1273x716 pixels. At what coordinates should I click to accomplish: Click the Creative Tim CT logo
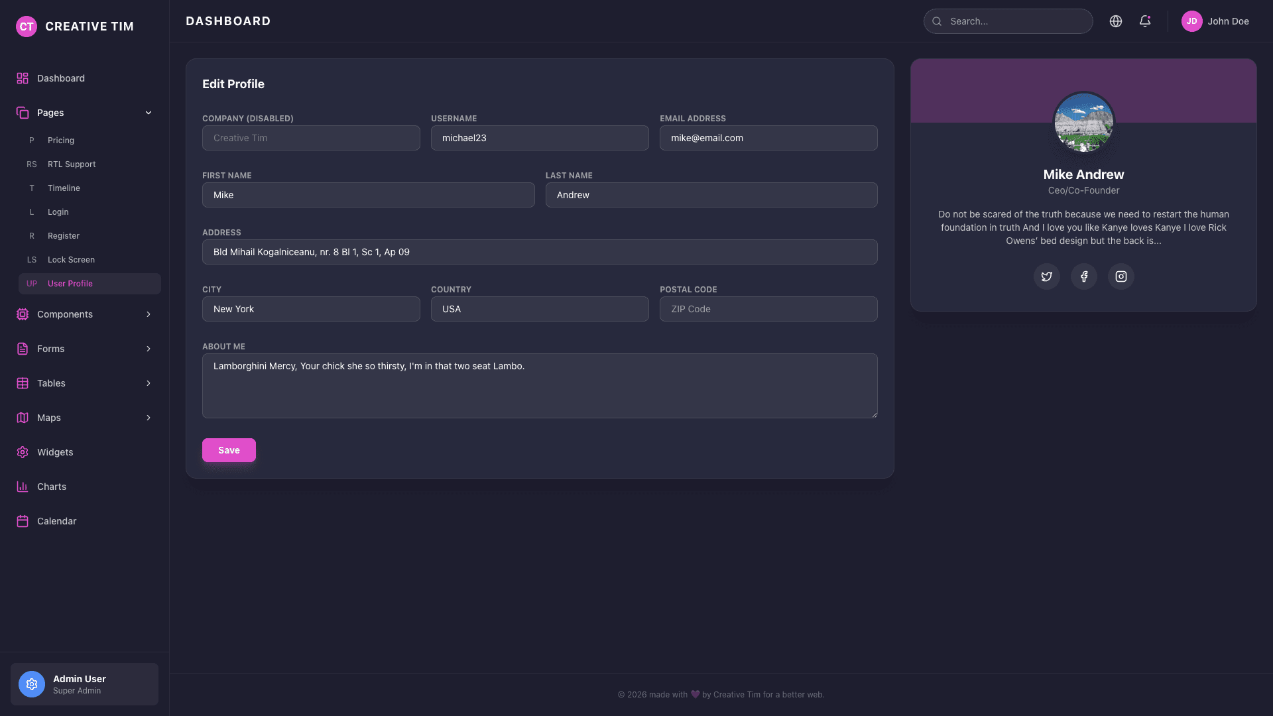tap(27, 27)
